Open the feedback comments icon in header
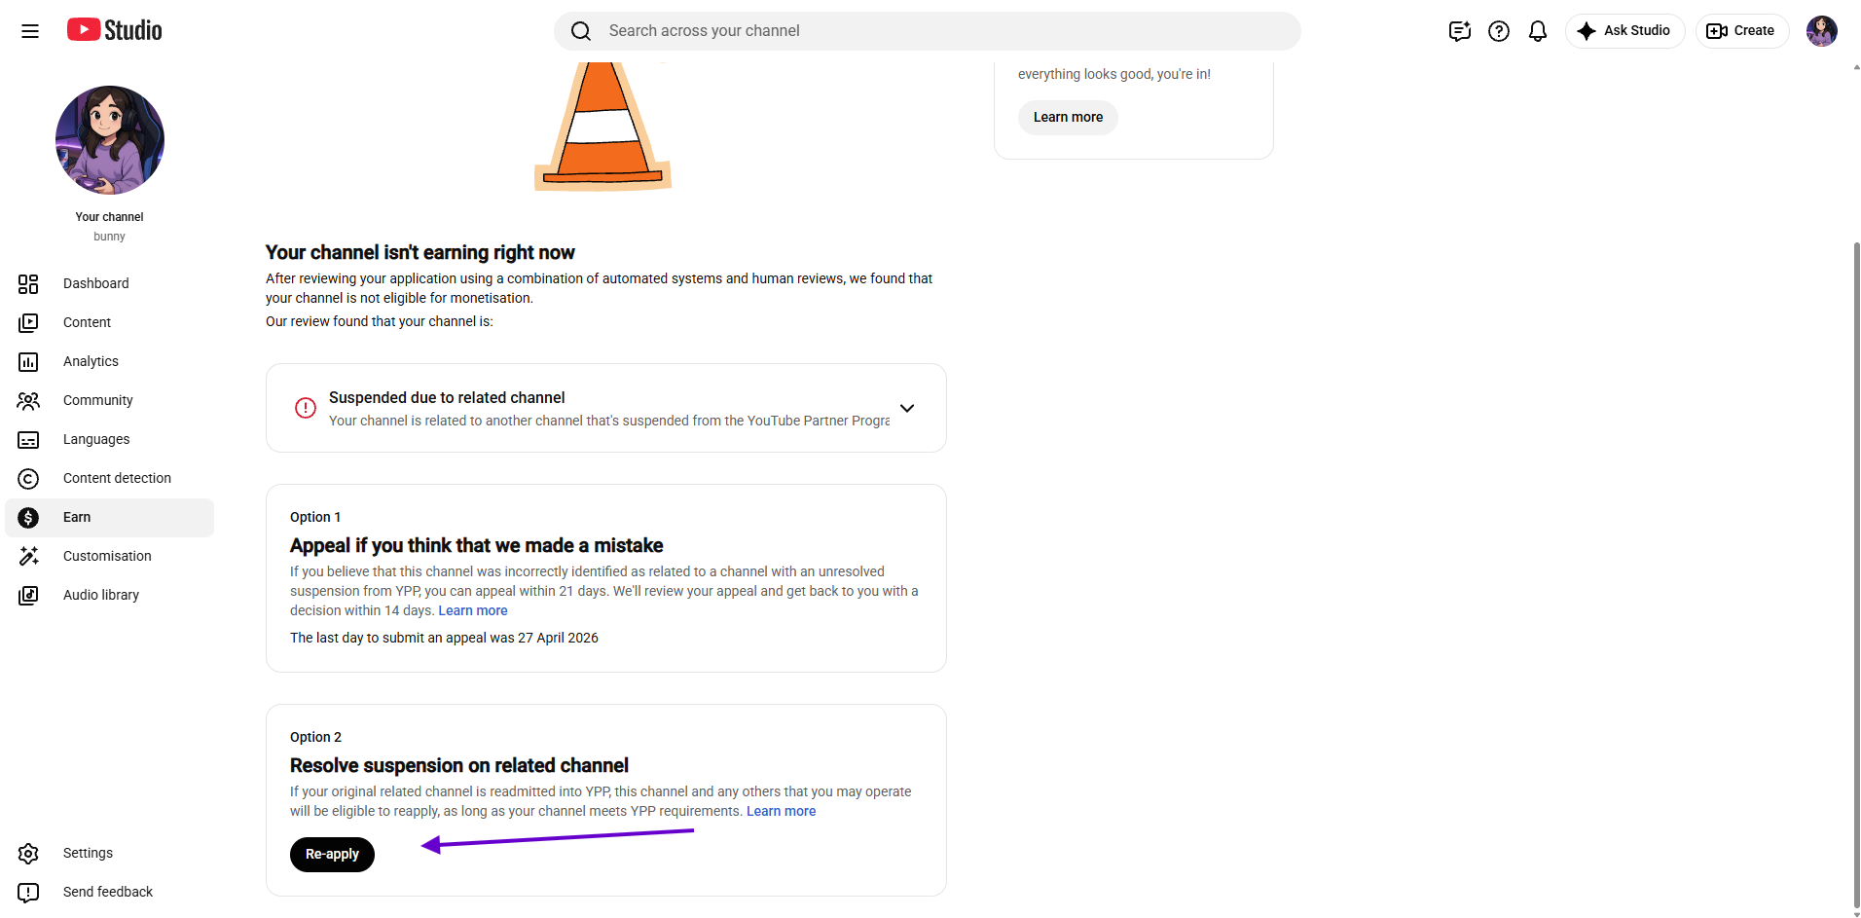Screen dimensions: 1861x918 (x=1459, y=31)
